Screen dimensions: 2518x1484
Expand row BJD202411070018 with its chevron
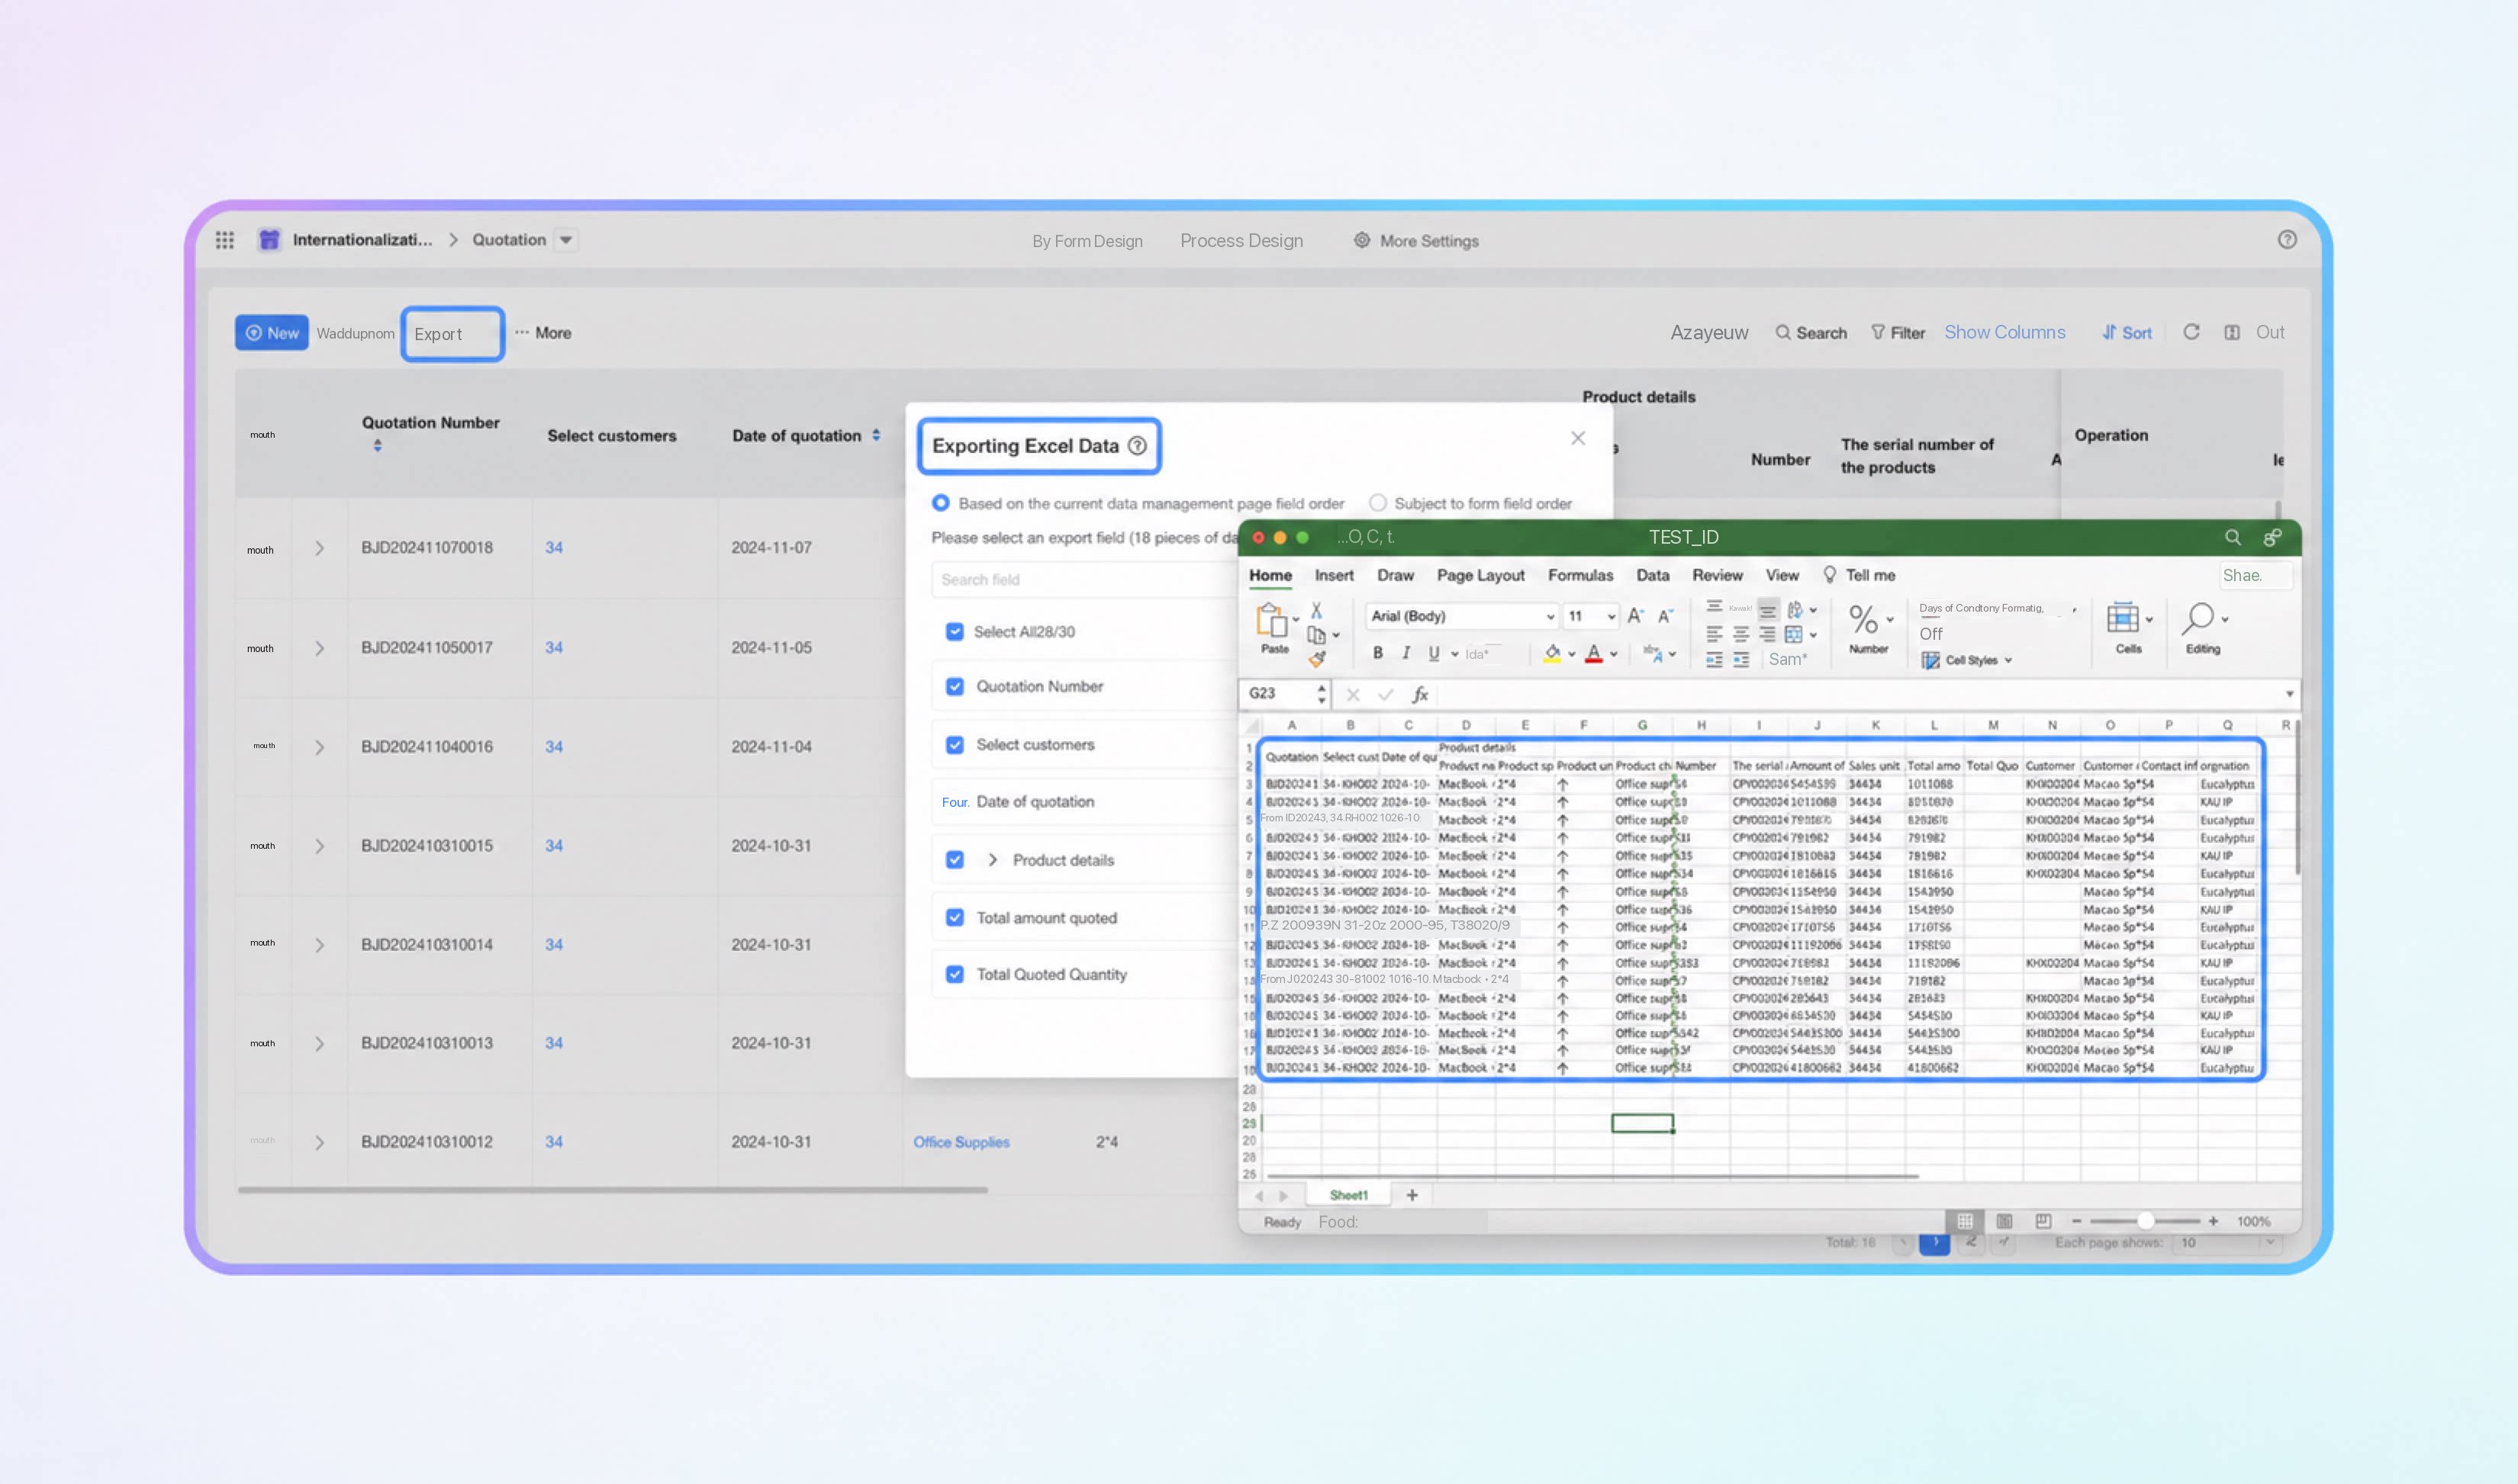[319, 548]
